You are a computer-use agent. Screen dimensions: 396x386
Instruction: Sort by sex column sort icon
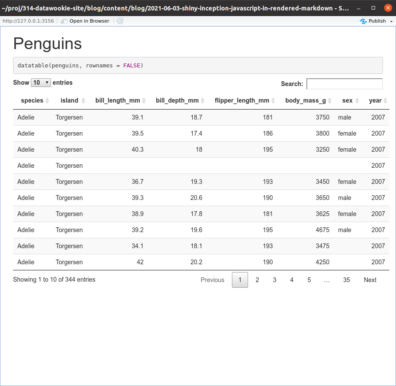(x=357, y=101)
